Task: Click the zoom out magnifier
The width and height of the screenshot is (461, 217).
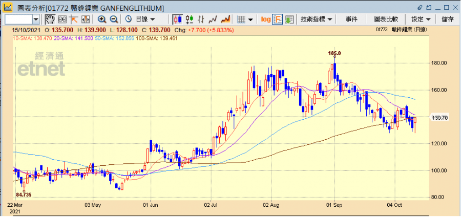Action: [114, 19]
